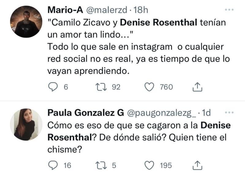Open more options on Paula's tweet
Image resolution: width=245 pixels, height=175 pixels.
coord(229,113)
